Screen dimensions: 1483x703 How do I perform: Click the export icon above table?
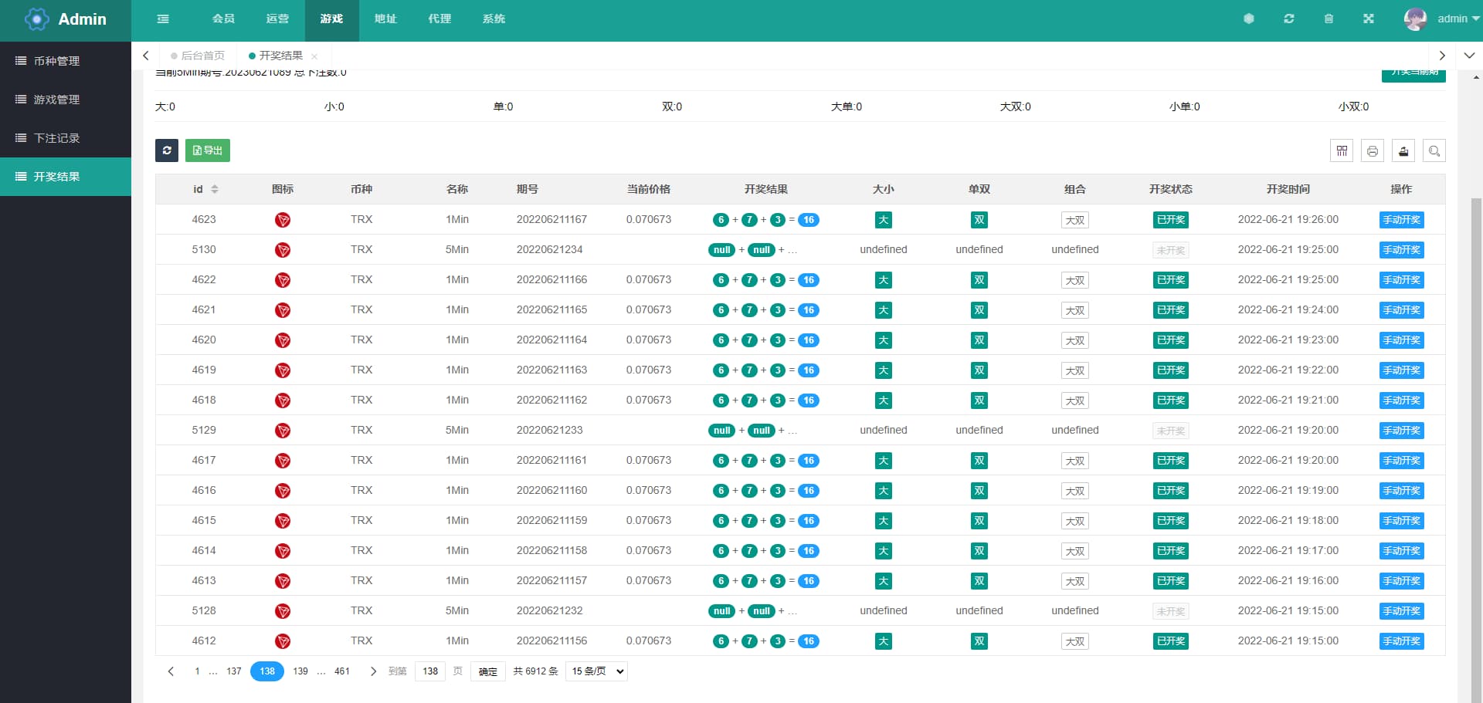[1403, 151]
